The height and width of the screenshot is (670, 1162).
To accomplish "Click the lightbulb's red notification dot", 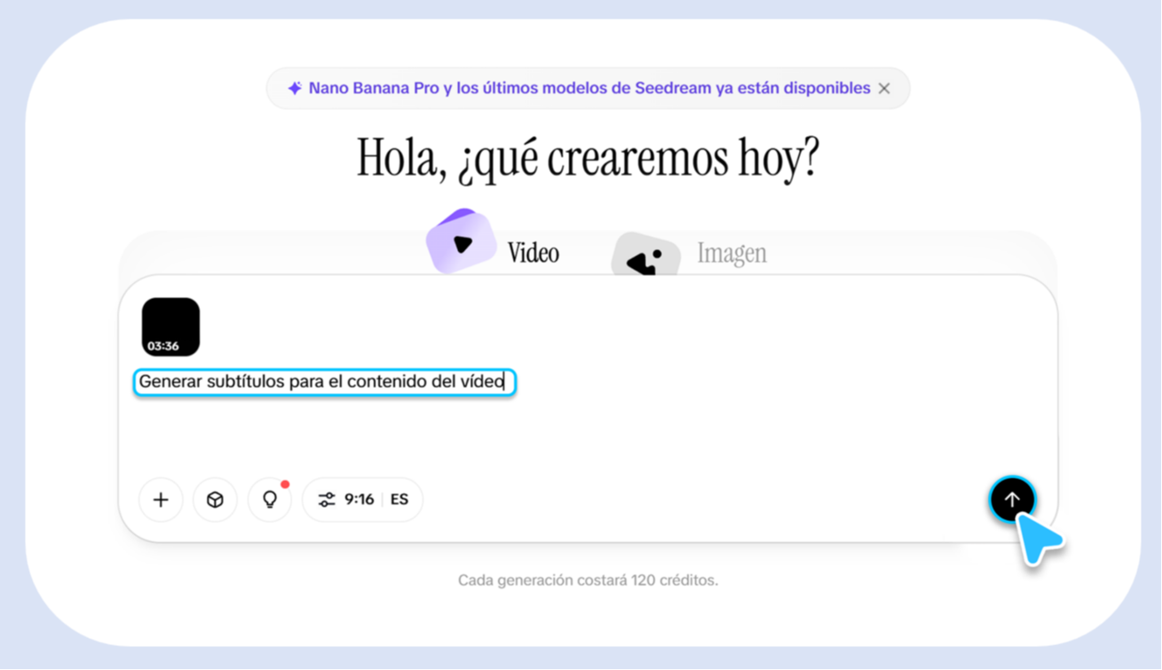I will [284, 485].
